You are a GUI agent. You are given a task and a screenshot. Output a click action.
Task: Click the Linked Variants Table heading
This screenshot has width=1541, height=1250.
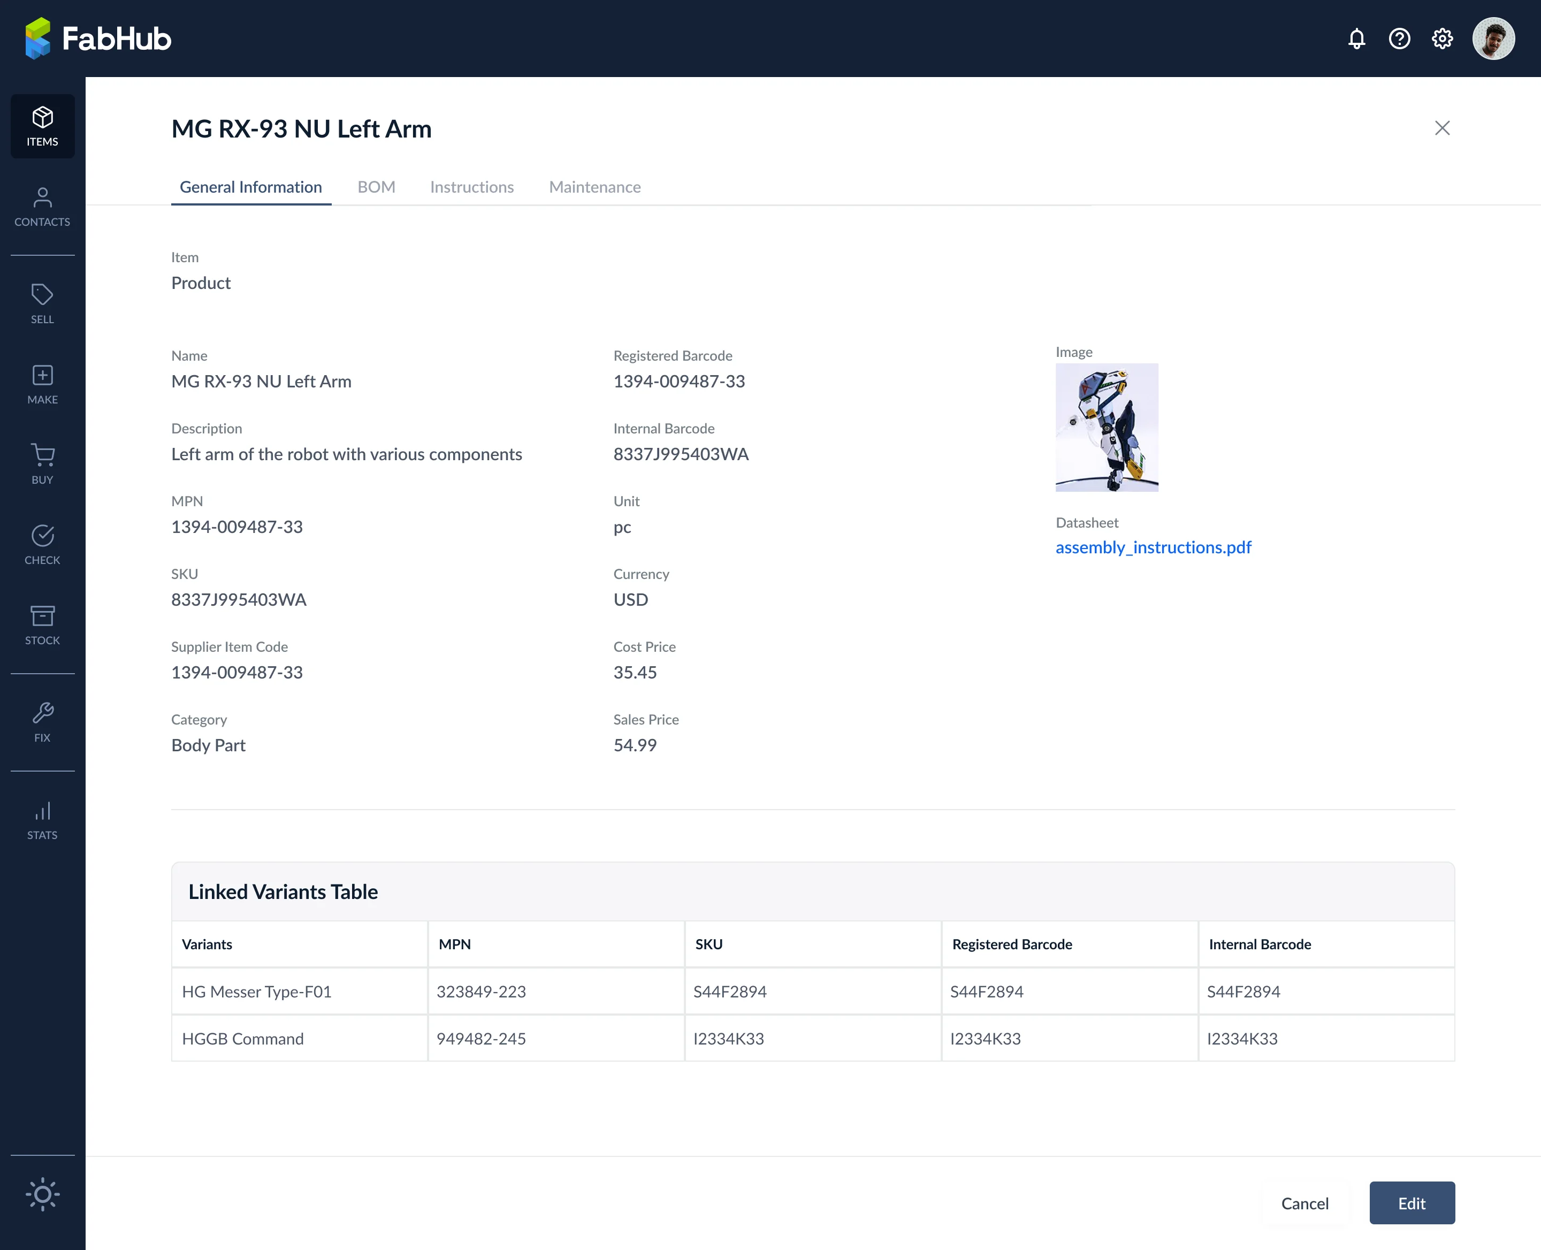pyautogui.click(x=283, y=892)
